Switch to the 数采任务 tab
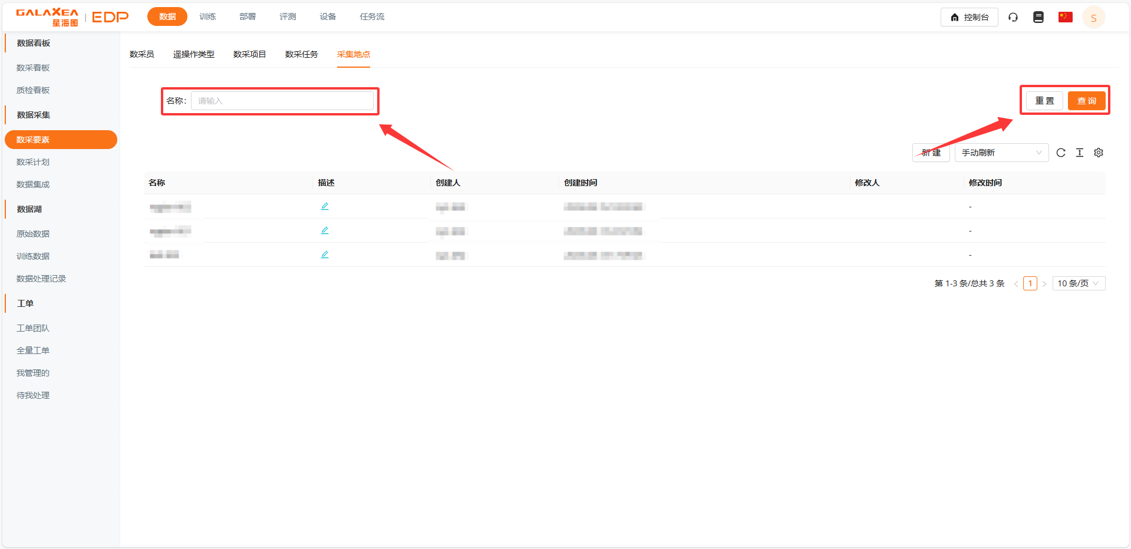Viewport: 1131px width, 549px height. tap(301, 54)
